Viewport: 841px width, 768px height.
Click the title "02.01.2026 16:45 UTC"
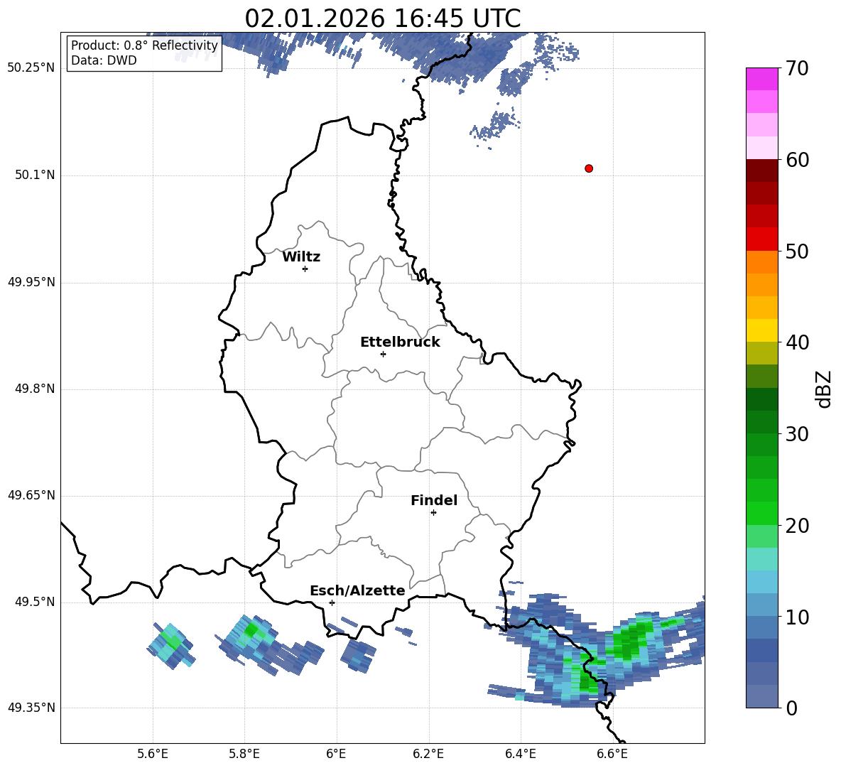[x=383, y=18]
